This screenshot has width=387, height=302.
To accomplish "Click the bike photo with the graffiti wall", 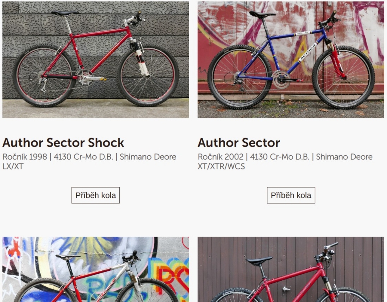I will tap(96, 269).
